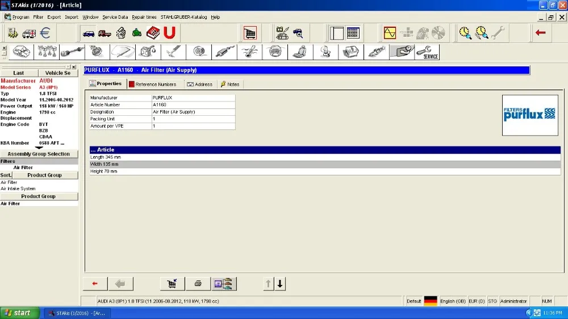Click the Purflux brand logo image
The width and height of the screenshot is (568, 319).
(x=529, y=115)
